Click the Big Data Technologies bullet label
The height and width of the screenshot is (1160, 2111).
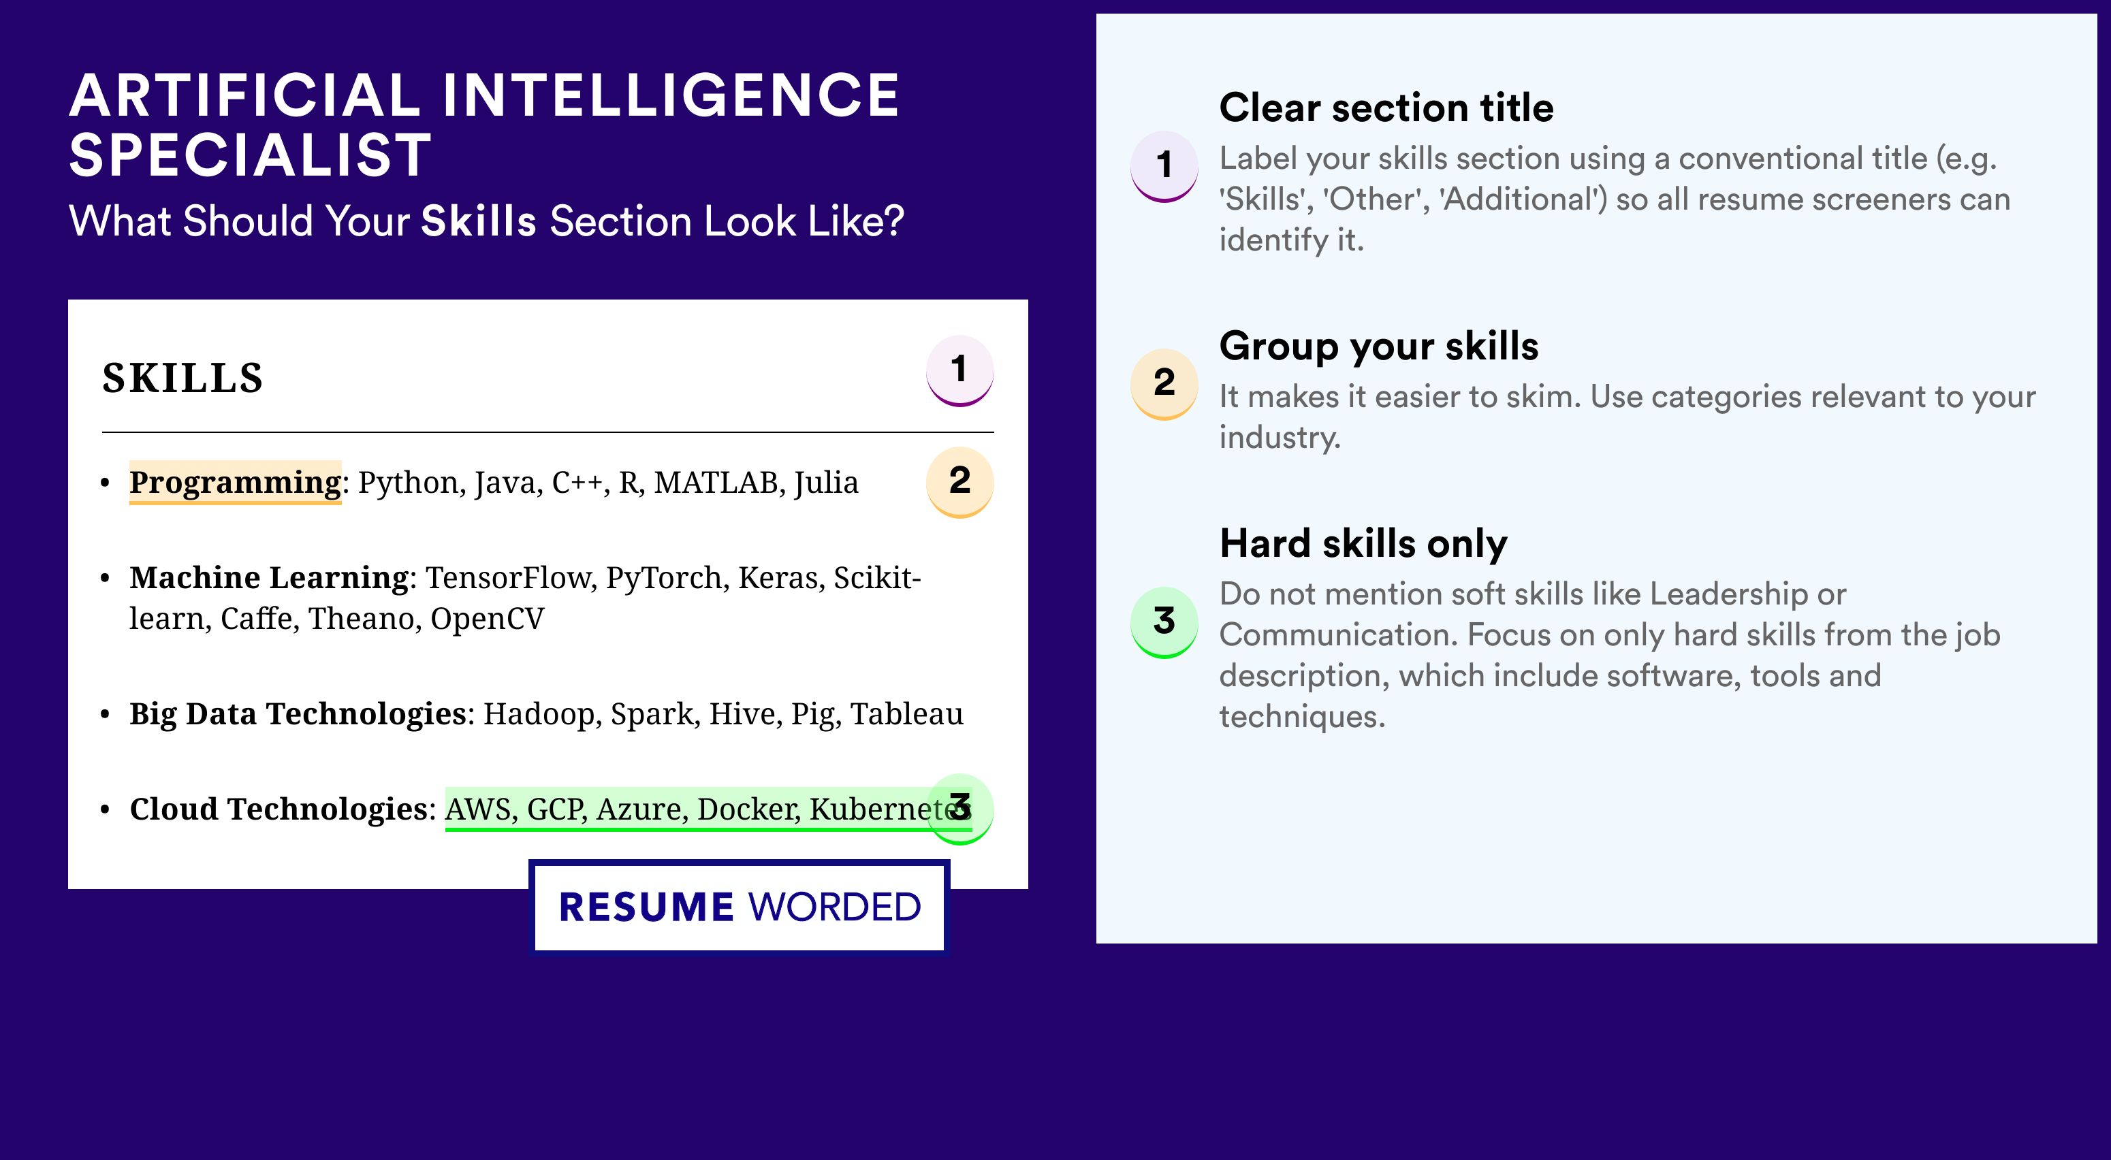[x=298, y=714]
